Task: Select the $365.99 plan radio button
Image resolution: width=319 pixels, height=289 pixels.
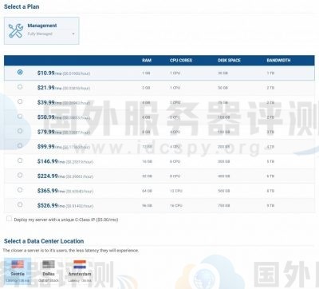Action: [20, 190]
